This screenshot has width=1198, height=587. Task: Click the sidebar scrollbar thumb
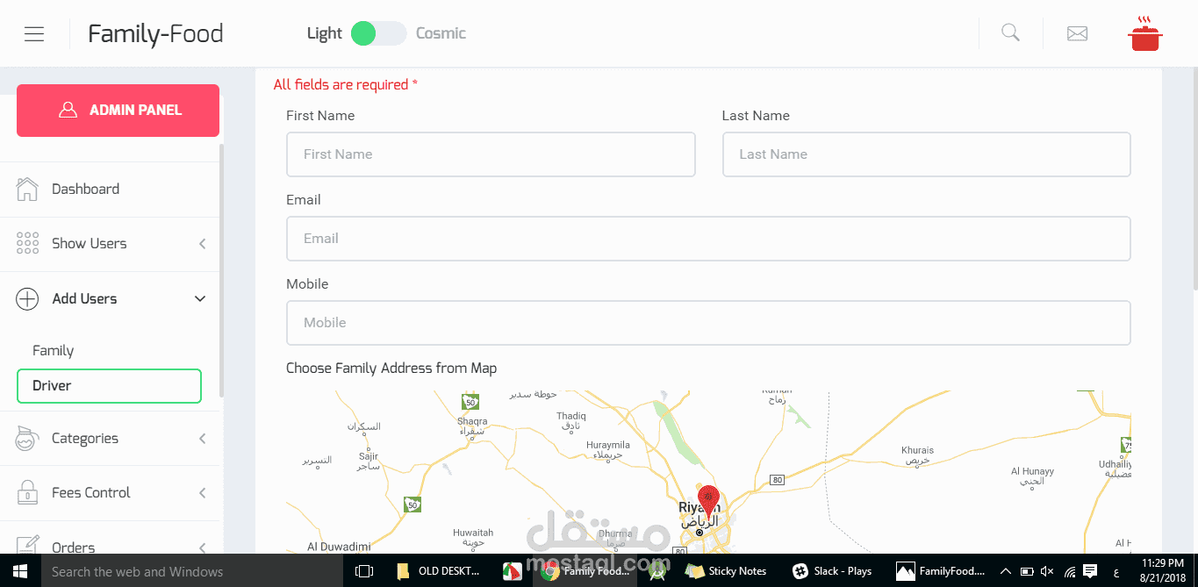click(x=221, y=270)
